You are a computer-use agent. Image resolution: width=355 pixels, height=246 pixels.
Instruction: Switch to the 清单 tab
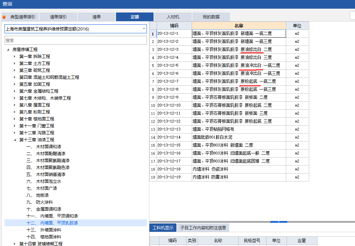click(x=97, y=17)
